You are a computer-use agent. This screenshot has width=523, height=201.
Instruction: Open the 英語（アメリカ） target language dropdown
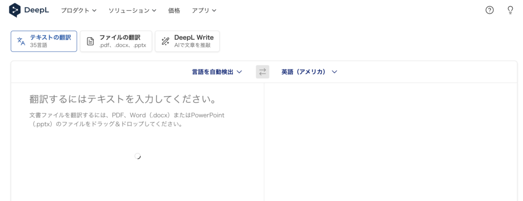tap(309, 71)
